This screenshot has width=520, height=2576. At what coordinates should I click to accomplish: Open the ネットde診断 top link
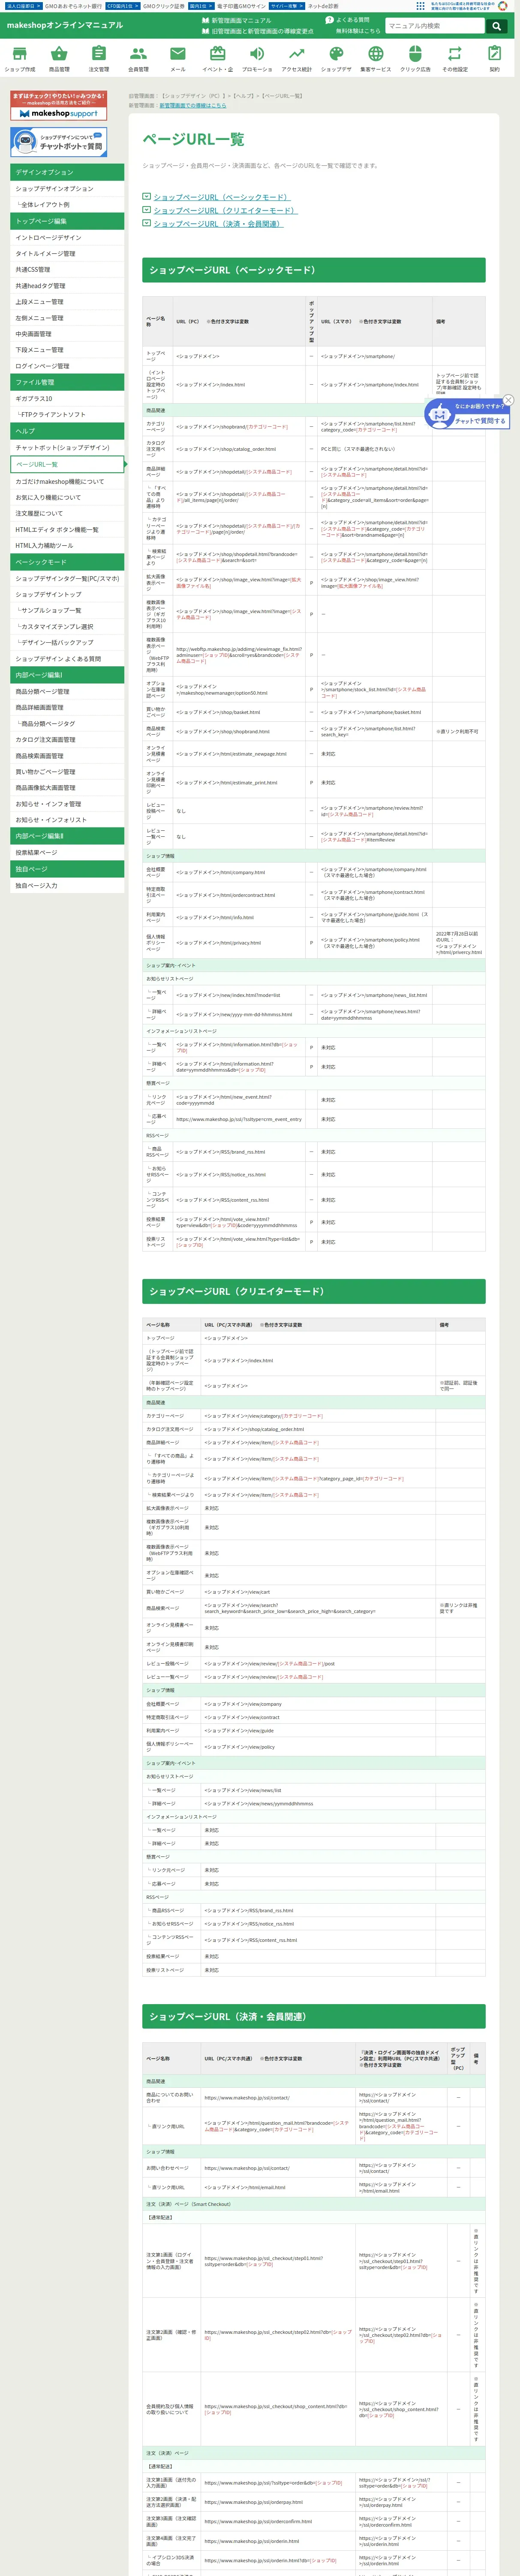[x=322, y=6]
